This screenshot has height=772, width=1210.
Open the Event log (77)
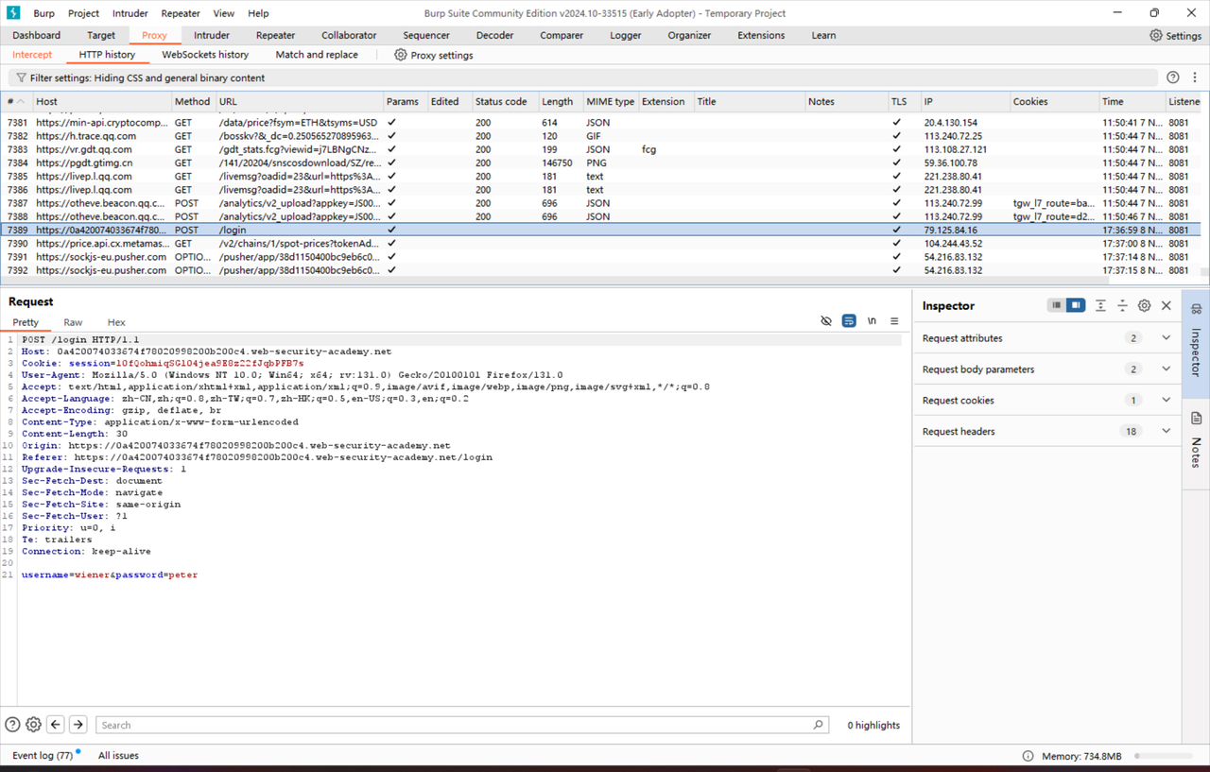(44, 755)
